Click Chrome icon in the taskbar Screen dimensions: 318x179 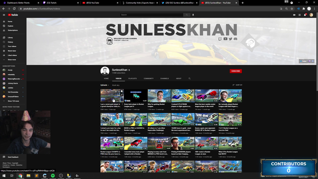(20, 176)
